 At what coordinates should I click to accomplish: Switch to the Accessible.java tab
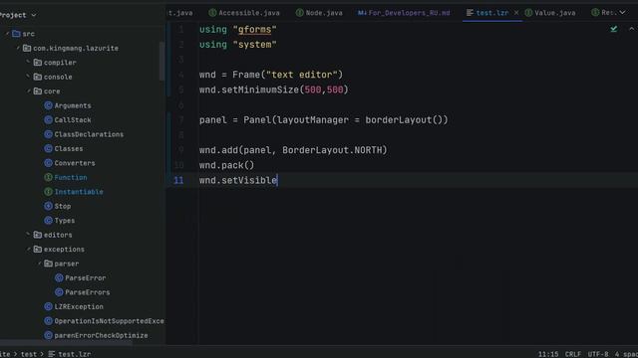[244, 13]
